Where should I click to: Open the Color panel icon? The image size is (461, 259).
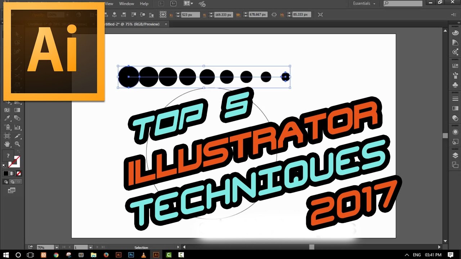pos(455,32)
